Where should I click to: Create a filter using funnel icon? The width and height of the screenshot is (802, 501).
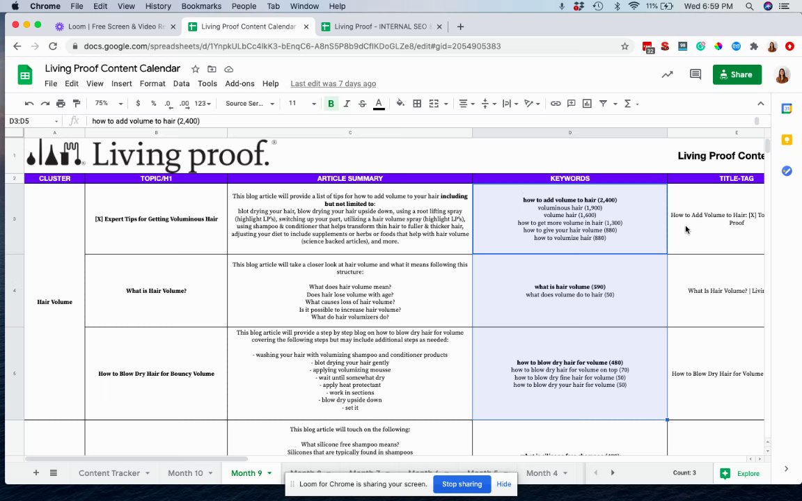(x=603, y=104)
